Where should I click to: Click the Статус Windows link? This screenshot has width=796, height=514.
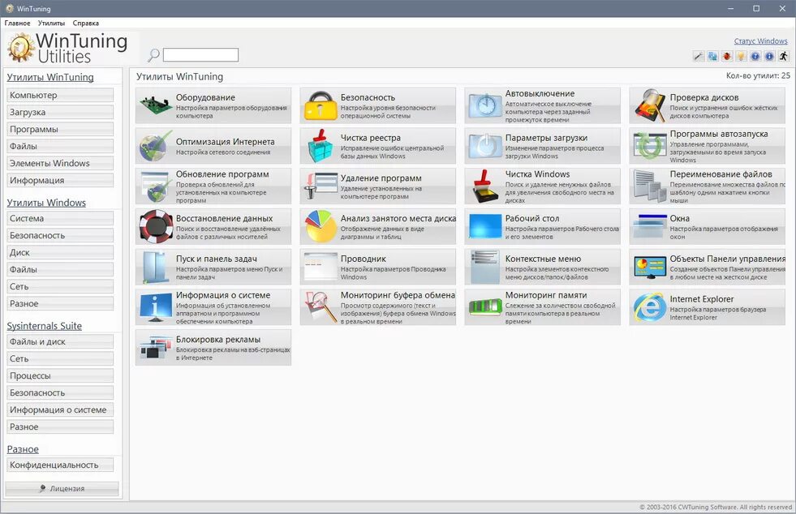click(x=760, y=41)
